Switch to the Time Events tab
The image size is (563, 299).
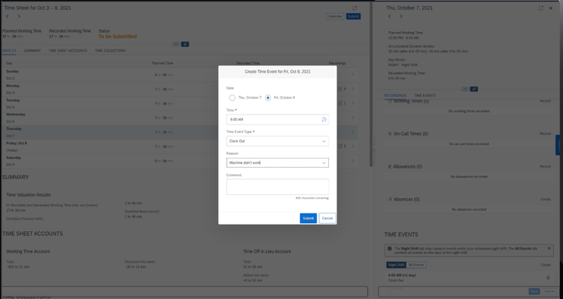425,96
